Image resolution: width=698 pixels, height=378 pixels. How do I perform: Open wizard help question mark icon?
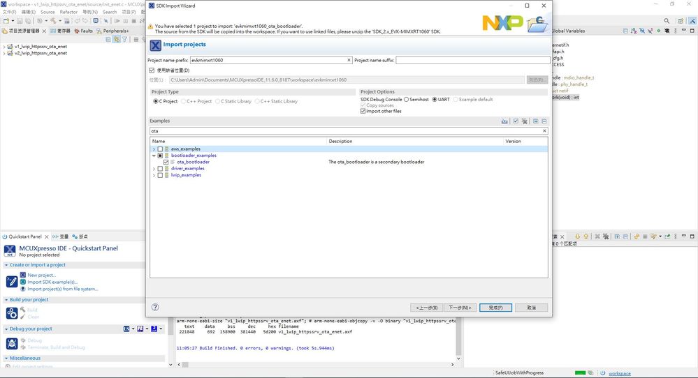click(155, 307)
